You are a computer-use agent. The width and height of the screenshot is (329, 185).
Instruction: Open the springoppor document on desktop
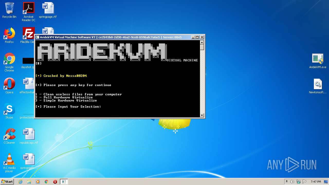pyautogui.click(x=29, y=161)
